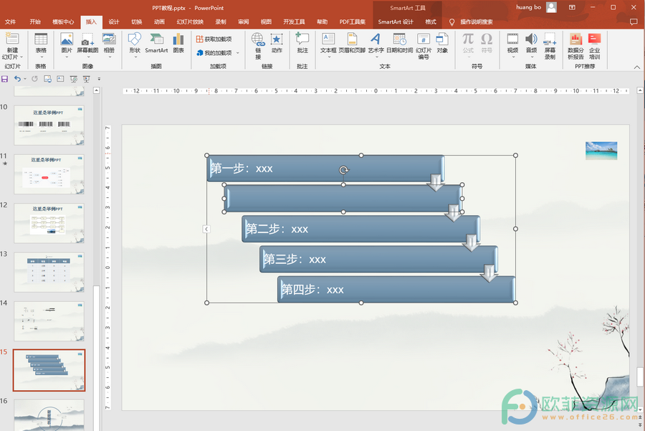Open 企业培训 enterprise training templates
645x431 pixels.
(x=594, y=39)
